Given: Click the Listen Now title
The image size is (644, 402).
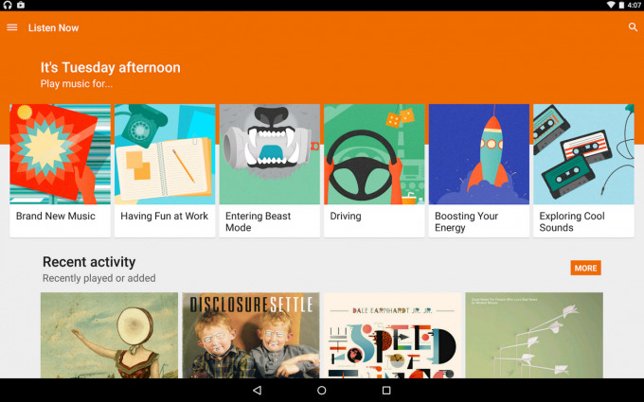Looking at the screenshot, I should tap(53, 27).
